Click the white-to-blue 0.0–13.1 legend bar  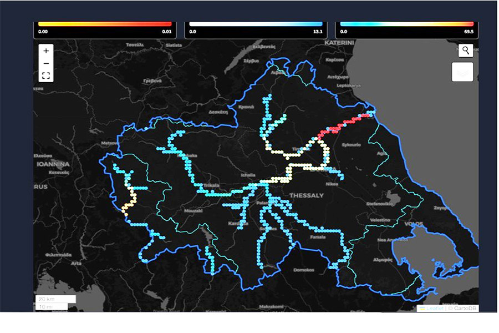coord(256,24)
